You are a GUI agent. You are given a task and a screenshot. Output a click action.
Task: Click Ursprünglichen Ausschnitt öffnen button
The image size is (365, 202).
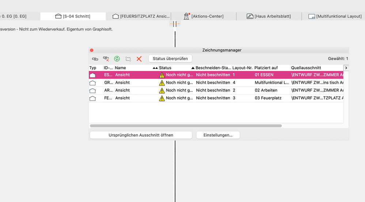tap(141, 135)
